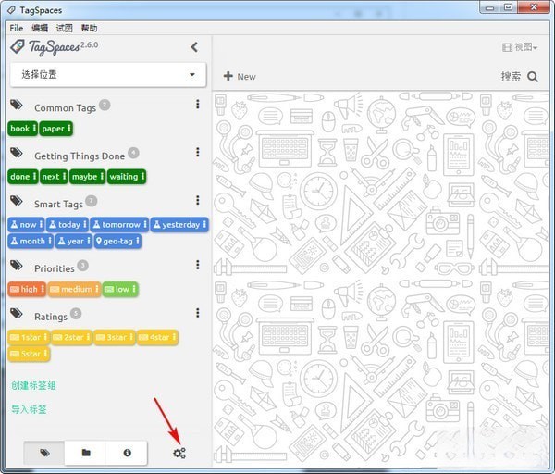Open the info tab at bottom
Image resolution: width=555 pixels, height=474 pixels.
pyautogui.click(x=127, y=453)
